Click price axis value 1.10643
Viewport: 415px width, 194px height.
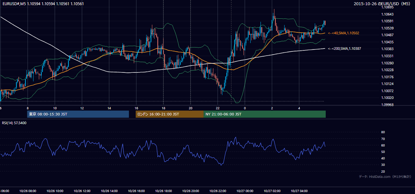[x=387, y=14]
